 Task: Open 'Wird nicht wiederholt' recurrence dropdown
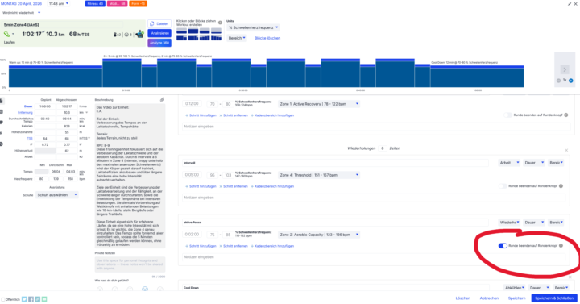22,13
